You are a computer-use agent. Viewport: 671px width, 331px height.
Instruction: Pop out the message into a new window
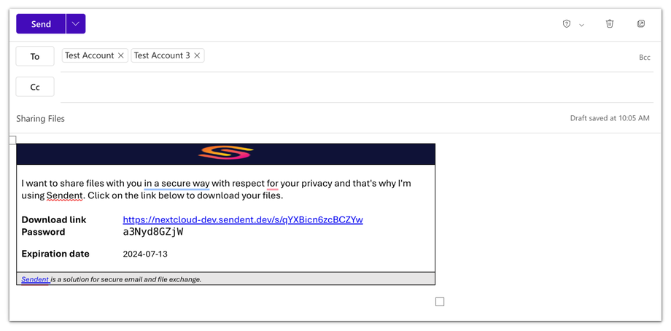point(641,24)
